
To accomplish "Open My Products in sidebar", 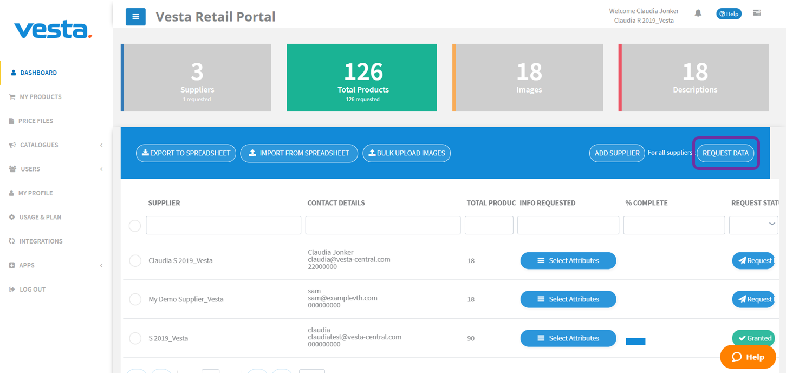I will pos(41,97).
